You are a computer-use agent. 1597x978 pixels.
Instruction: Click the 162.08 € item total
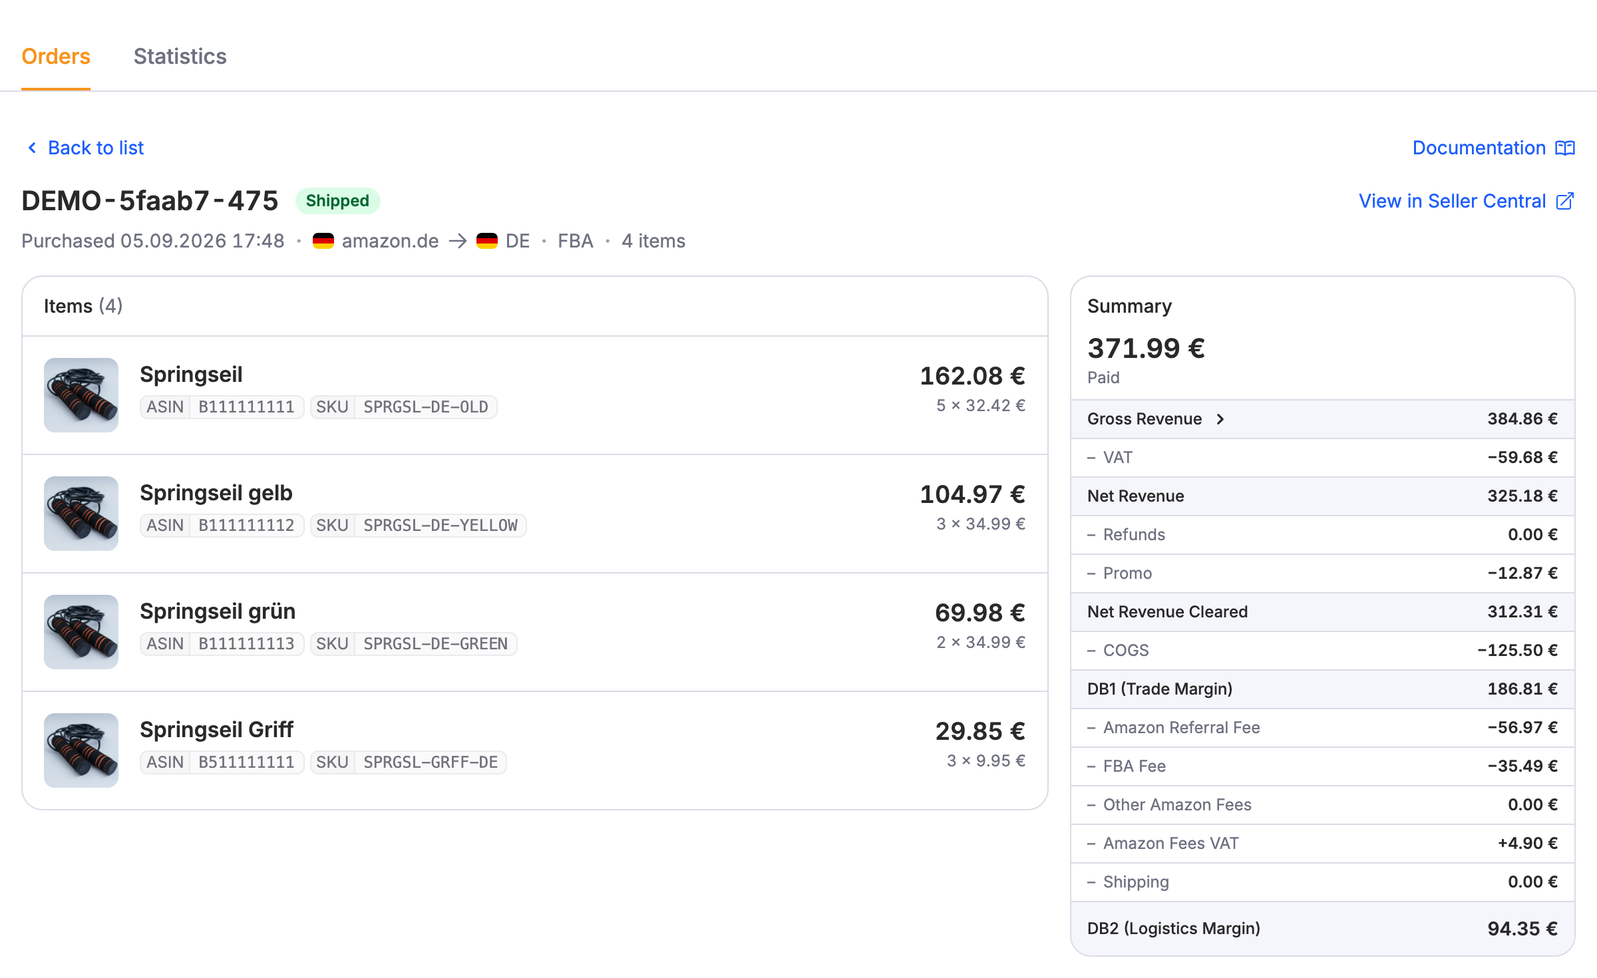[x=972, y=376]
